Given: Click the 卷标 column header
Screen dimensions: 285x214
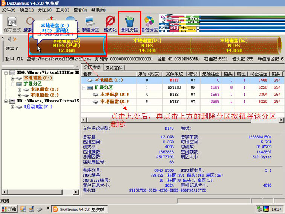Looking at the screenshot, I should click(x=109, y=74).
